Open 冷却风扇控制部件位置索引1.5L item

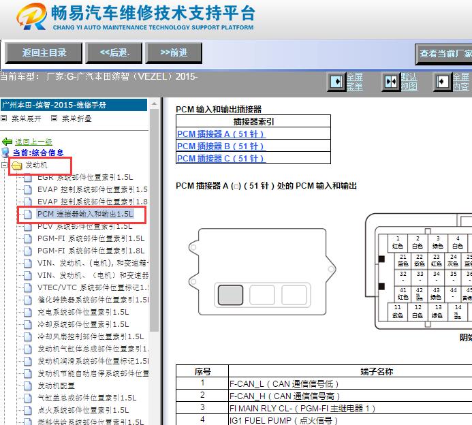click(91, 337)
